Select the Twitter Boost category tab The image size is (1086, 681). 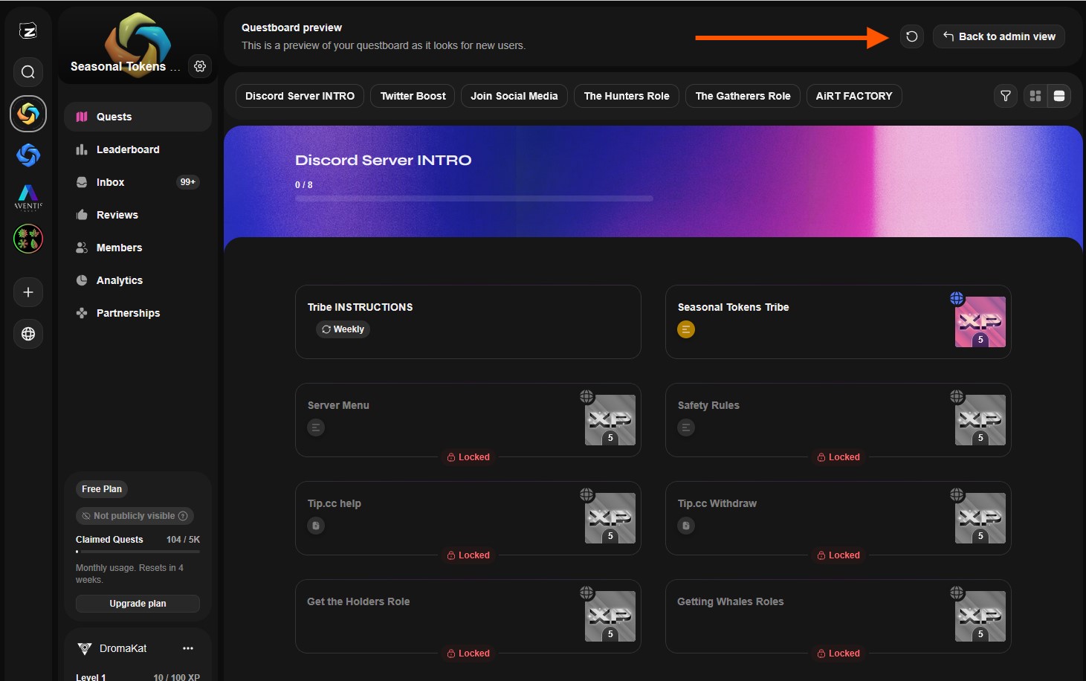(413, 96)
